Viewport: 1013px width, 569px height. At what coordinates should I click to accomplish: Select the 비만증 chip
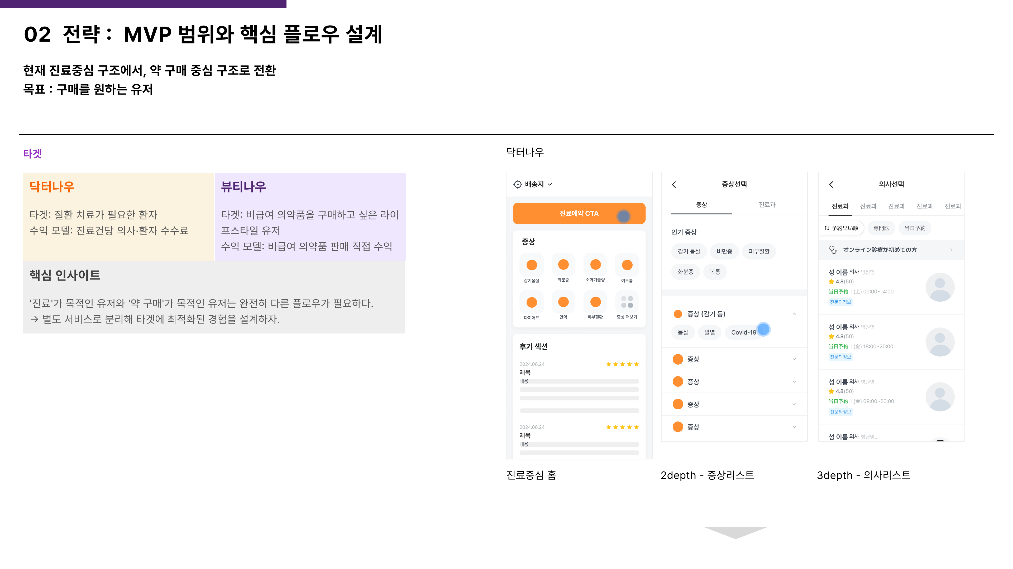[724, 251]
